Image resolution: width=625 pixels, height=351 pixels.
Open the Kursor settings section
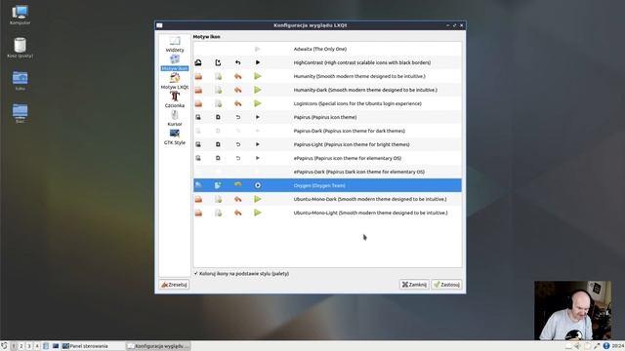(x=175, y=118)
